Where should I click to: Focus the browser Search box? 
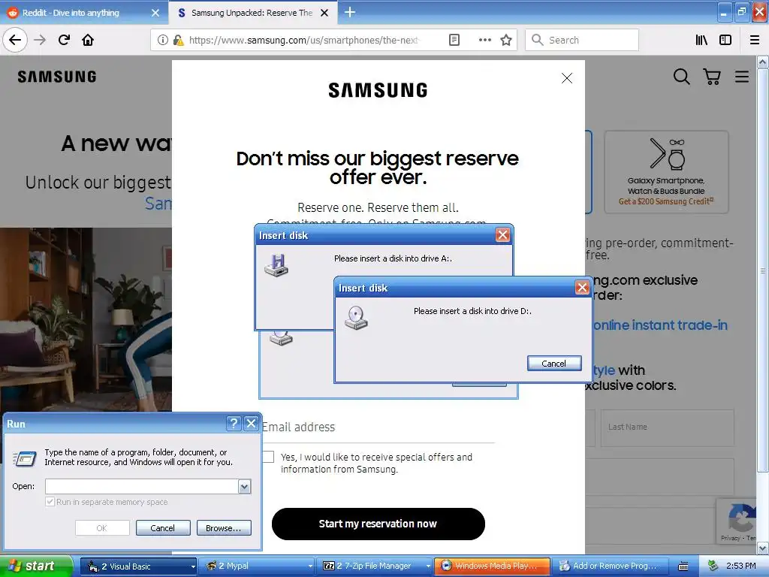tap(582, 40)
